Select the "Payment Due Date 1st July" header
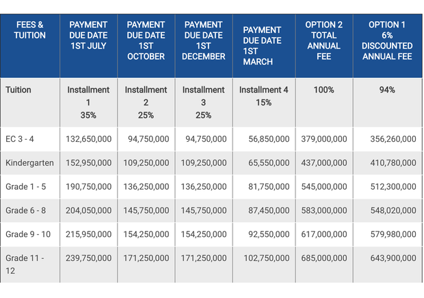 tap(88, 36)
